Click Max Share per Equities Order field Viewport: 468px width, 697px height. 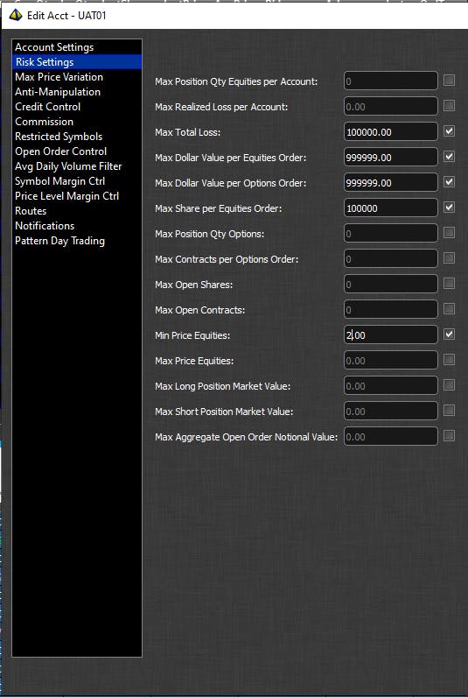[391, 208]
